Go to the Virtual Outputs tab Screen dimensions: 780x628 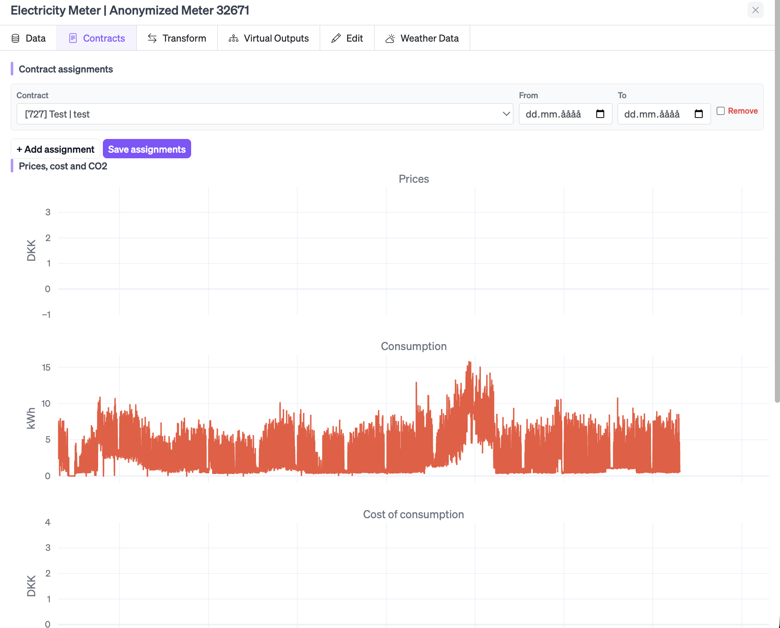(x=269, y=38)
